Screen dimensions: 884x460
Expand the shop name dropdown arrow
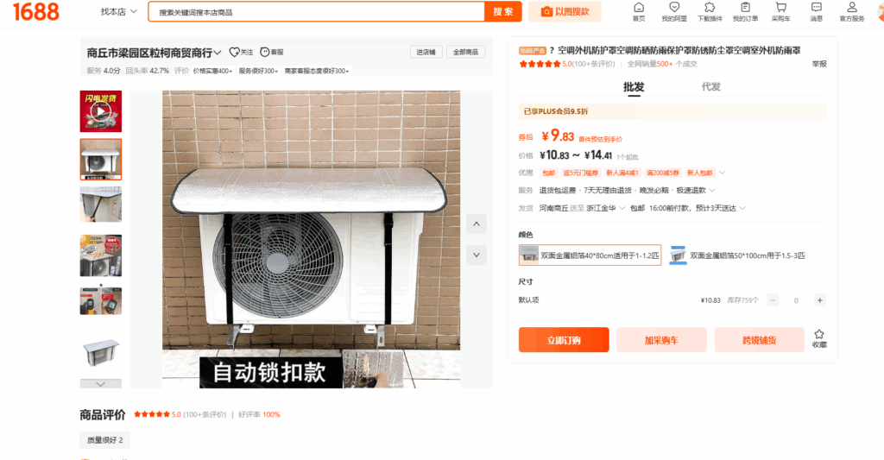point(218,53)
